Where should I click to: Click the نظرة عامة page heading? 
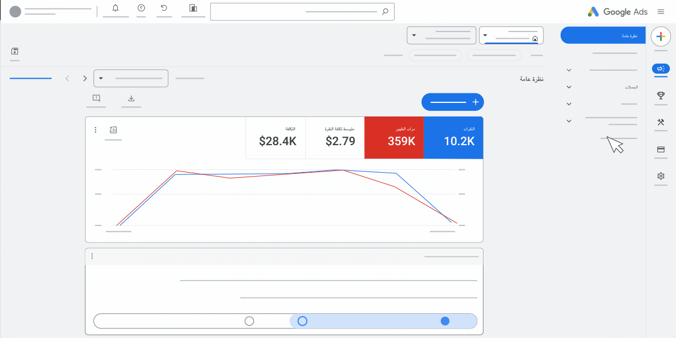coord(531,79)
